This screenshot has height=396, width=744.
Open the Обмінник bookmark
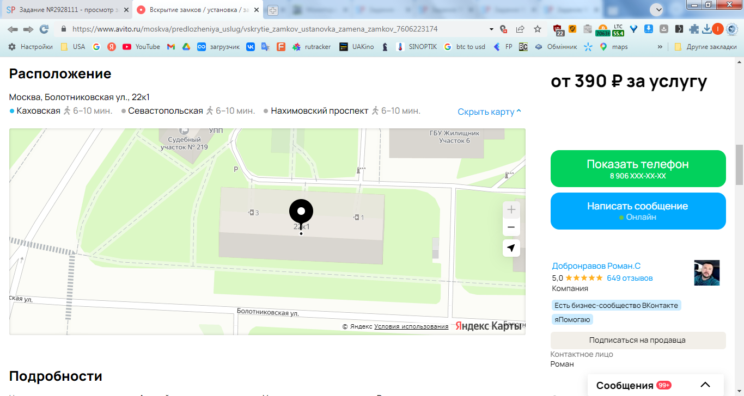click(556, 47)
